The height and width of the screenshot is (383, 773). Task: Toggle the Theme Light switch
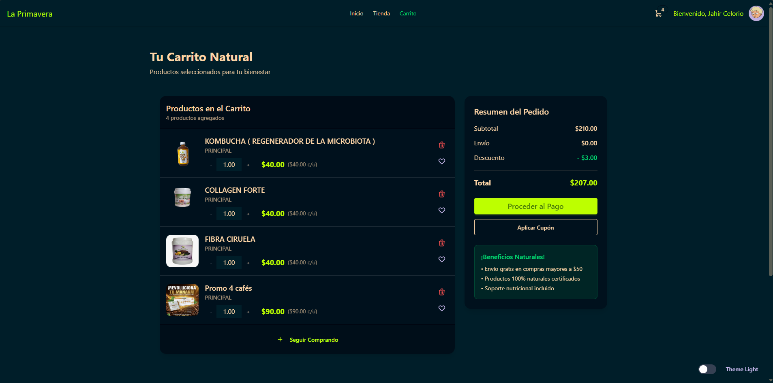click(x=707, y=369)
